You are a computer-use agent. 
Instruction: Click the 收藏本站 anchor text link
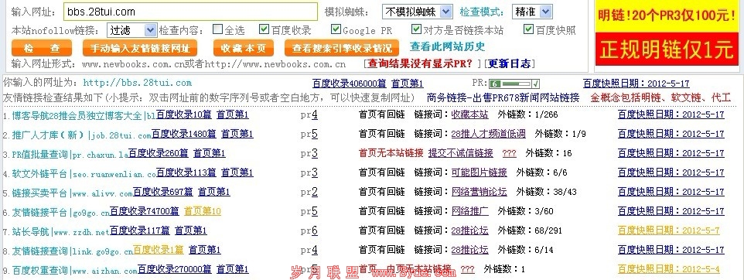(469, 114)
